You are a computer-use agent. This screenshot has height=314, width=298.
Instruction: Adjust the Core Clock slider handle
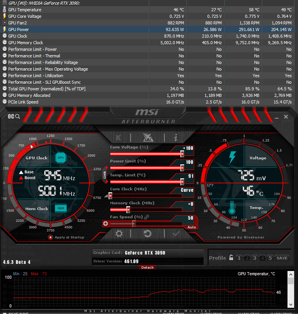110,196
